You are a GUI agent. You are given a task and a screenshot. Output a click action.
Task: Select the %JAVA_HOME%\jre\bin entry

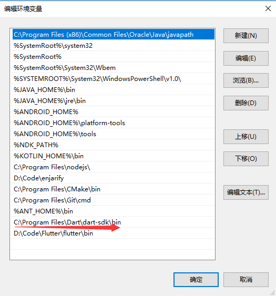click(x=113, y=100)
